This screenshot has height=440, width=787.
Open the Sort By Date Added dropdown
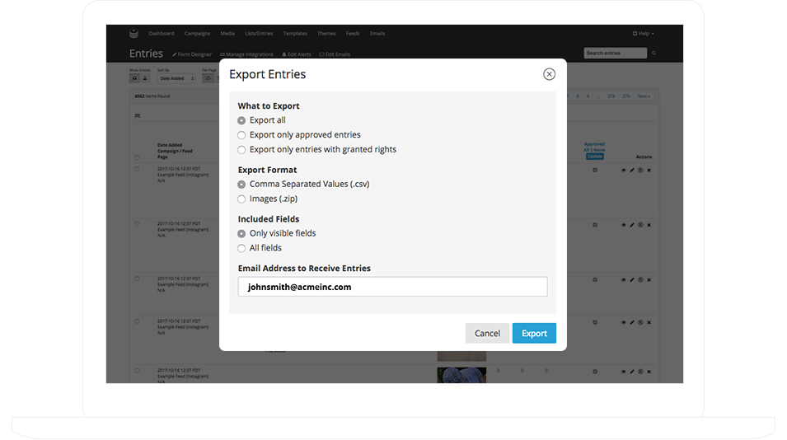(176, 78)
